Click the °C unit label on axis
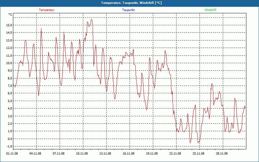 [10, 15]
